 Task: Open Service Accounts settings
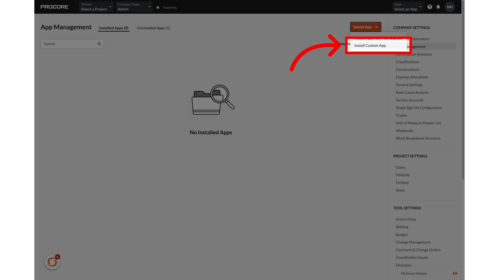[x=410, y=100]
